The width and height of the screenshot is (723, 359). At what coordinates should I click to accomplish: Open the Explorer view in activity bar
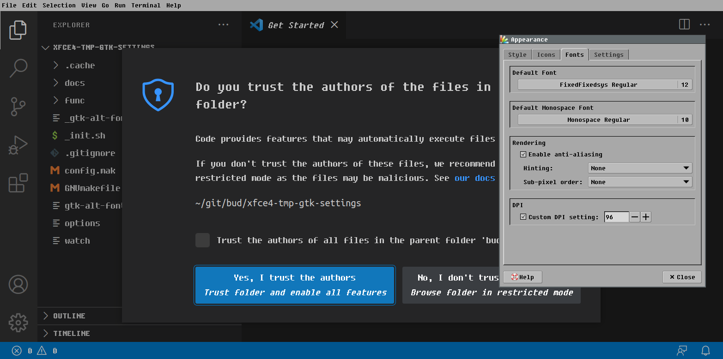18,30
